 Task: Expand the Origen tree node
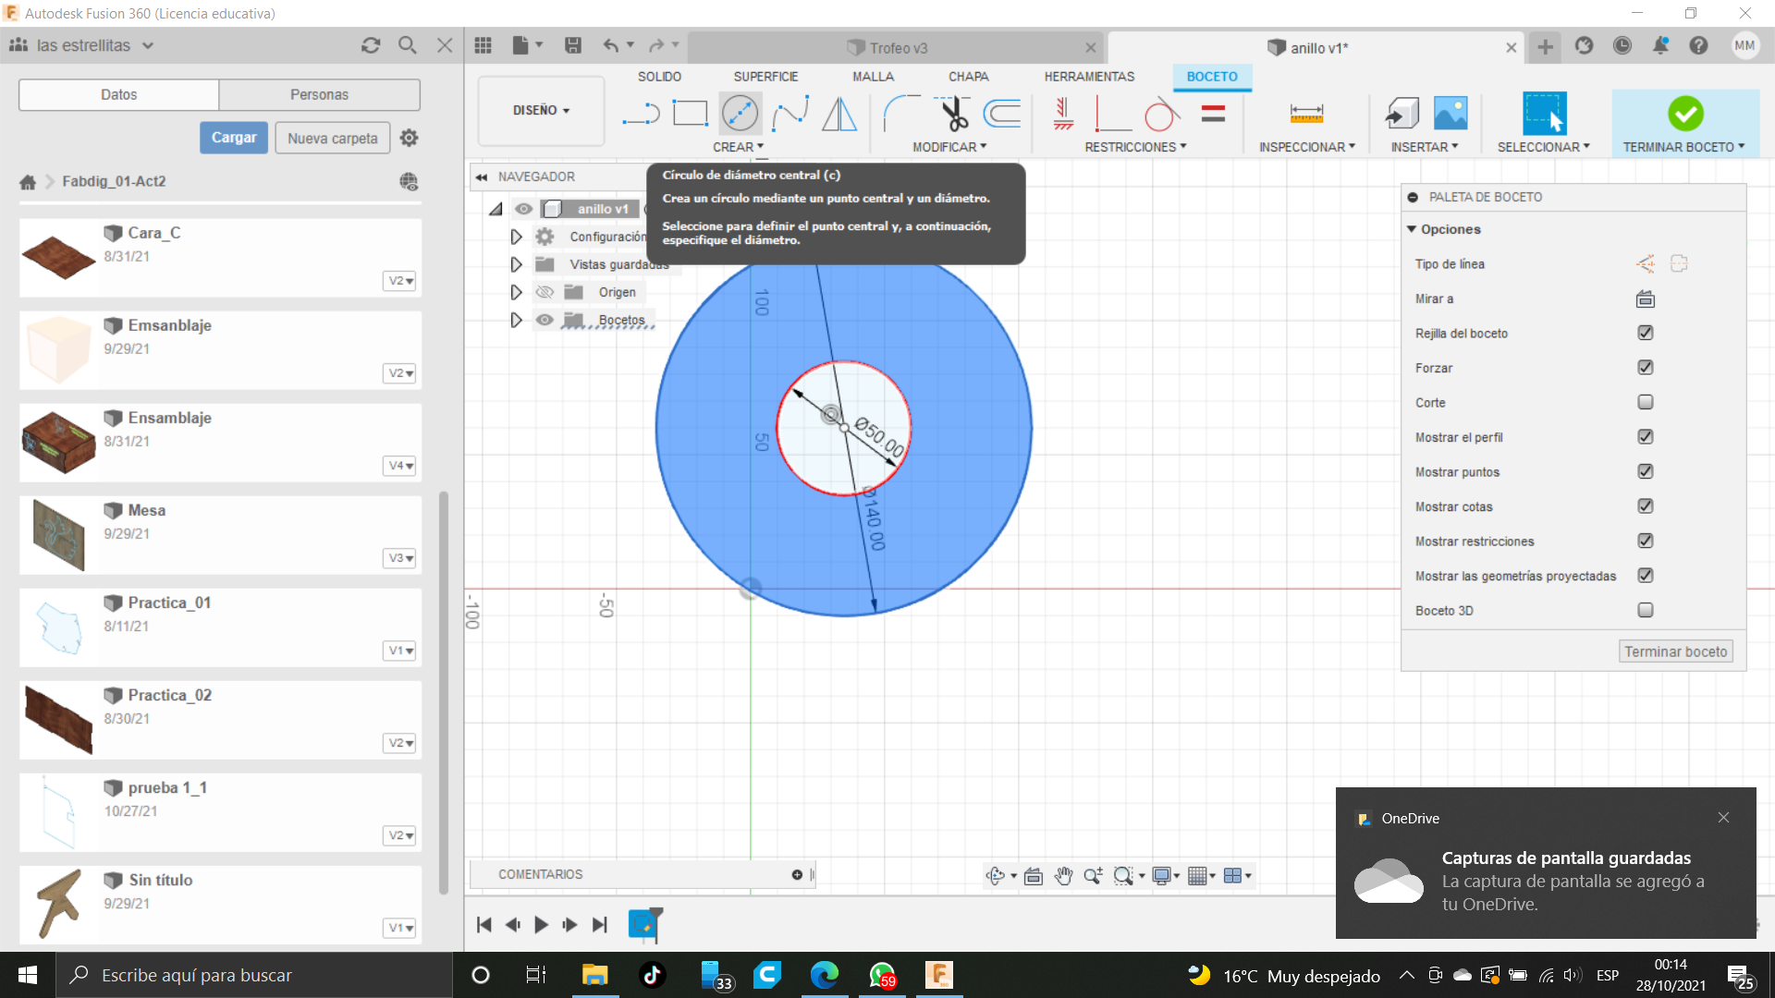pos(516,292)
